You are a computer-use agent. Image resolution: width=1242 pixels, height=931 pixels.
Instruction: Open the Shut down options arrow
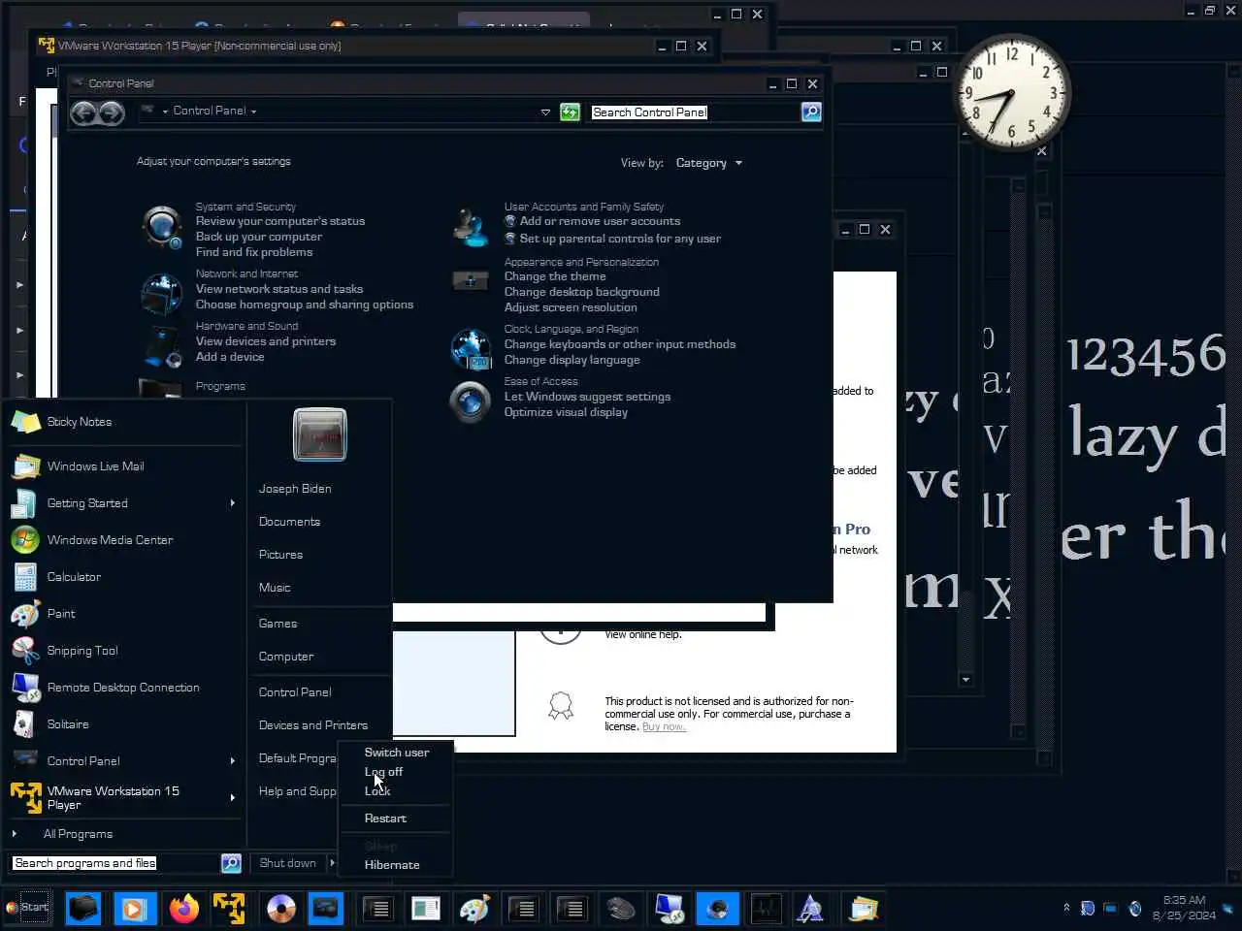pos(332,863)
